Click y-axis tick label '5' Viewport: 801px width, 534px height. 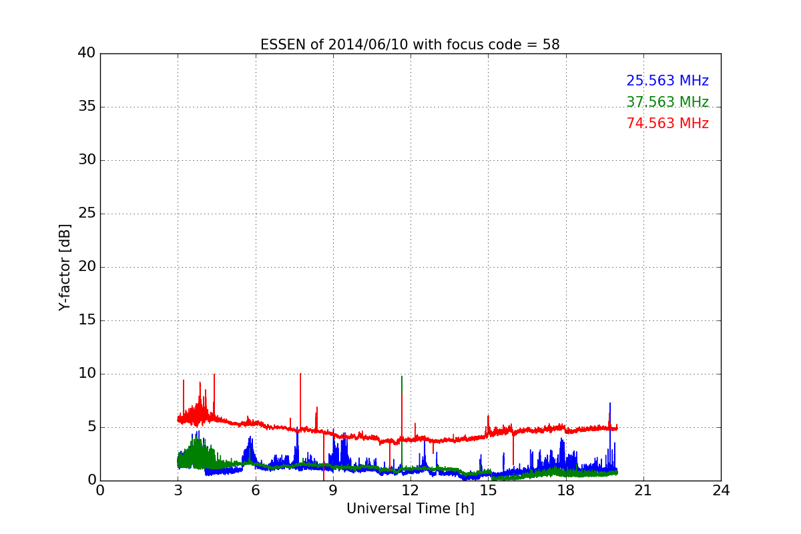[91, 427]
